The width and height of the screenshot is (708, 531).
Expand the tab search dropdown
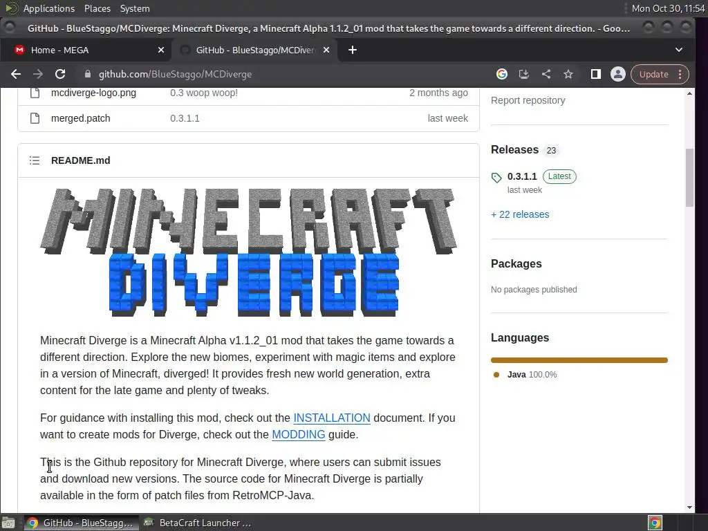tap(679, 50)
